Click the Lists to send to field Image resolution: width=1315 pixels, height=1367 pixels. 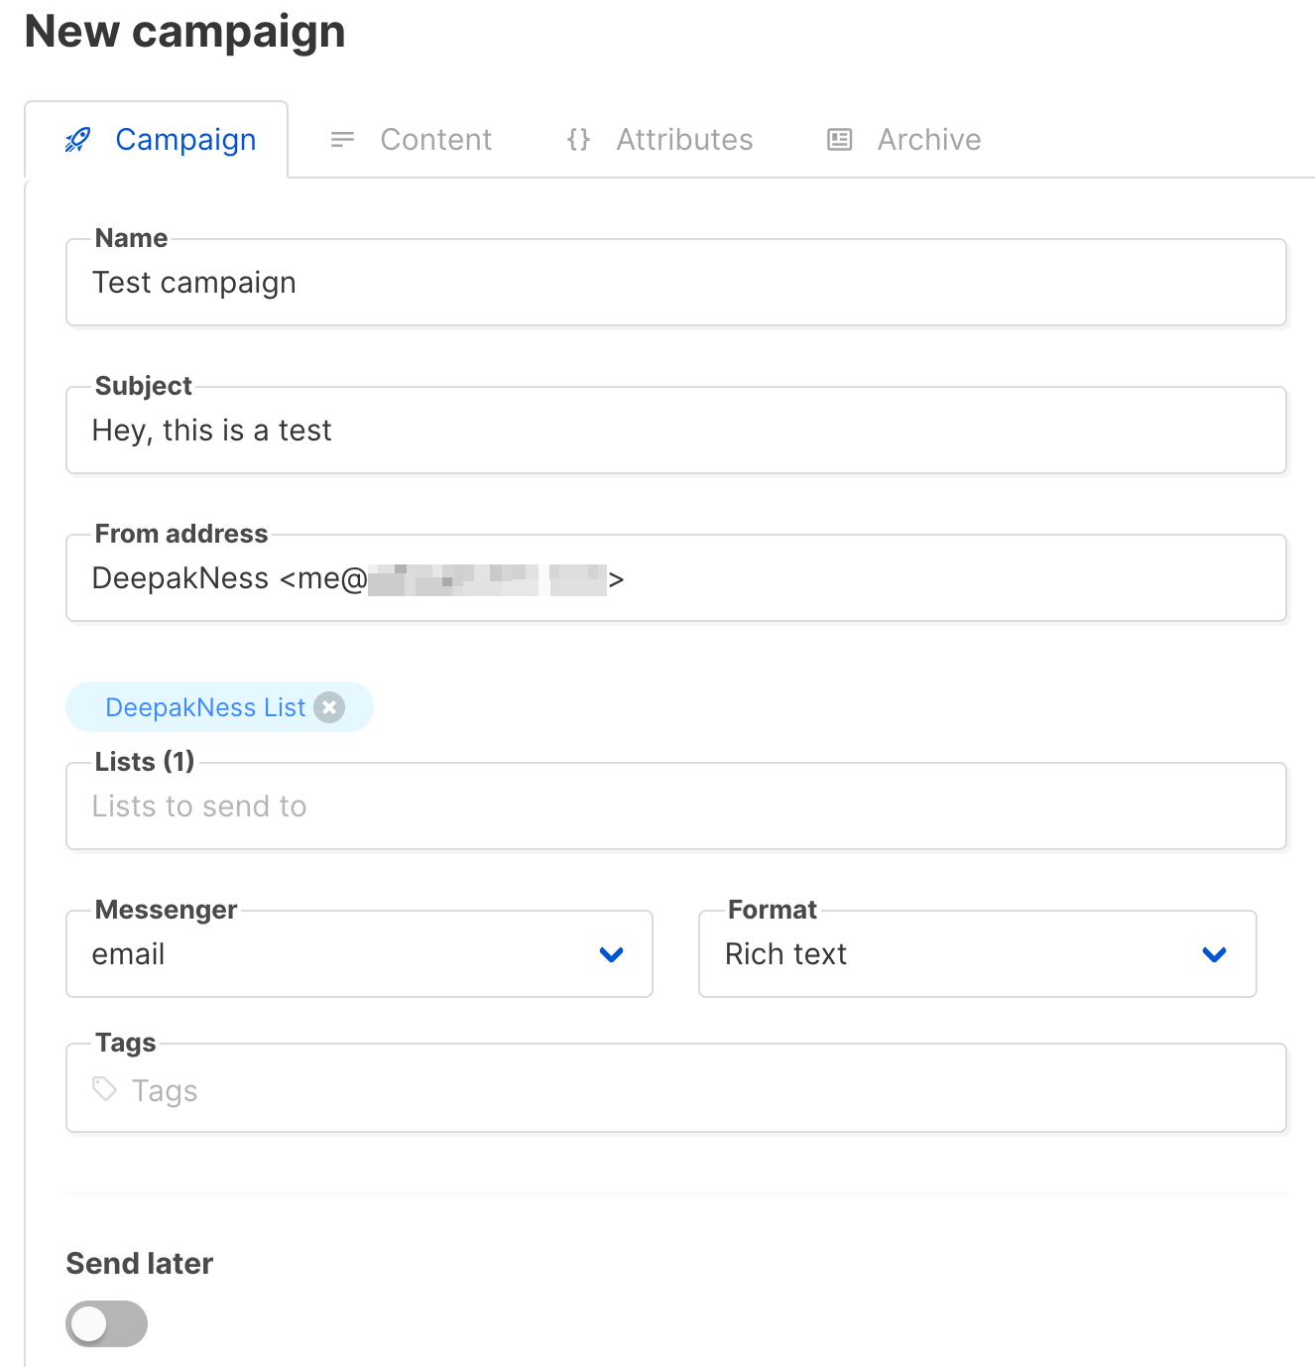point(677,806)
